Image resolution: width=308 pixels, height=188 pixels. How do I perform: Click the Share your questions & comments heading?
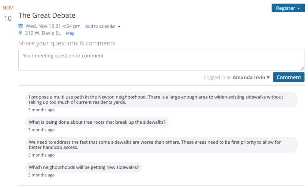tap(67, 43)
